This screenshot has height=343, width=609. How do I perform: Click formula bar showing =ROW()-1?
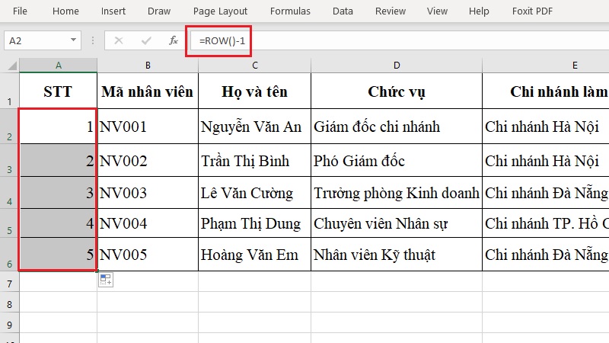(400, 41)
